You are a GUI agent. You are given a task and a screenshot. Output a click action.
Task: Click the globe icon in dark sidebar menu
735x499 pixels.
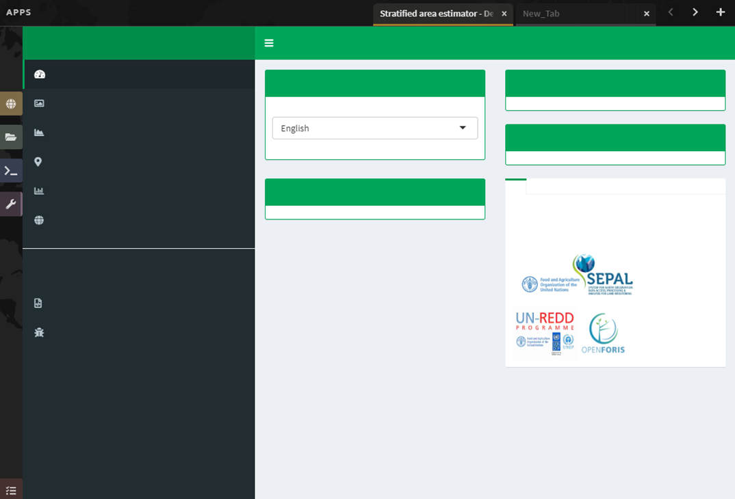[39, 220]
